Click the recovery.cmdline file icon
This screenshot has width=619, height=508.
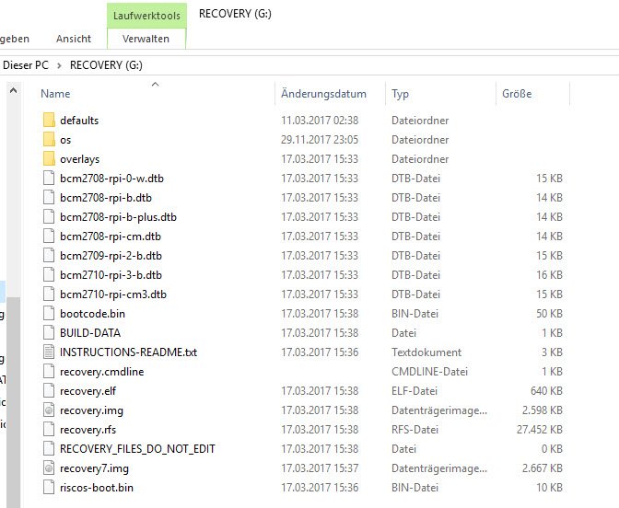[x=49, y=371]
